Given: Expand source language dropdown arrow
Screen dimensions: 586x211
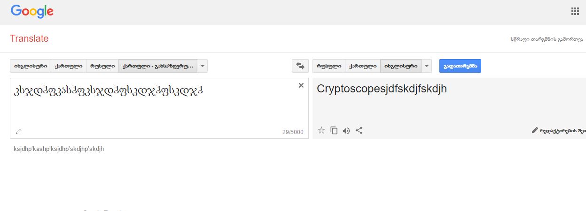Looking at the screenshot, I should click(x=203, y=66).
